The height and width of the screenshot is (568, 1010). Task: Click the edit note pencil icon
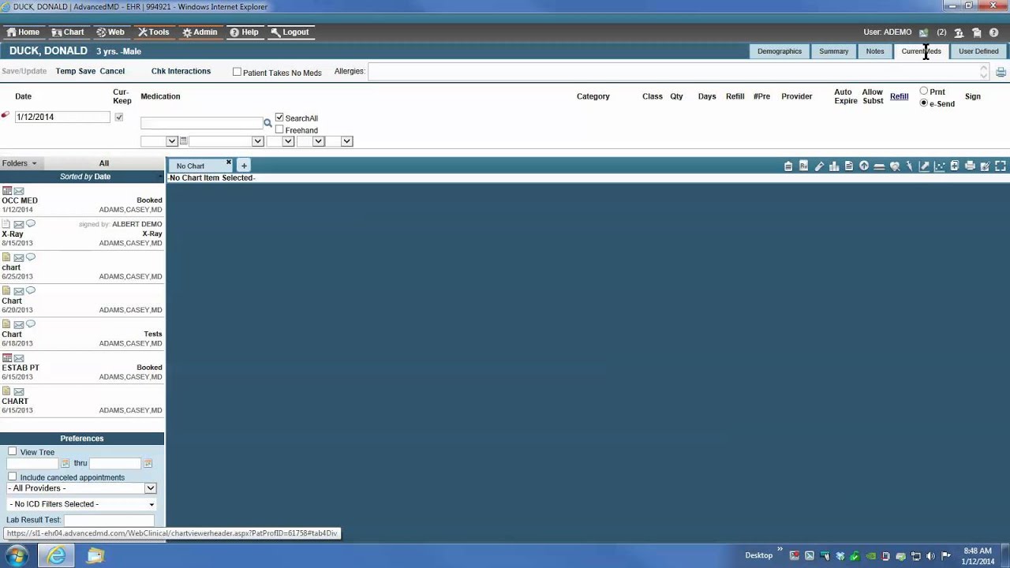click(985, 166)
